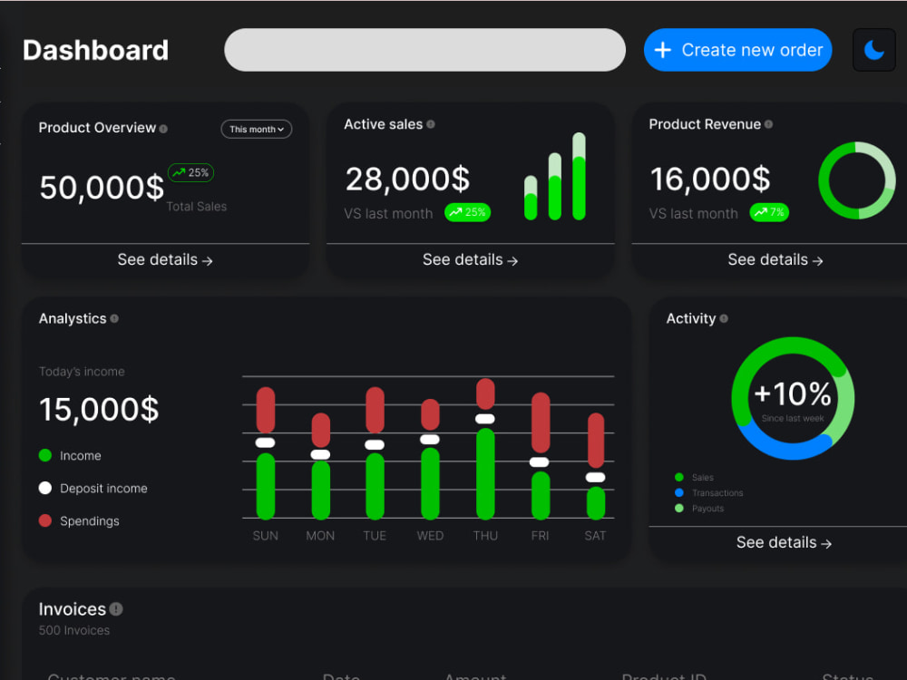Click the Income legend green dot

[45, 456]
